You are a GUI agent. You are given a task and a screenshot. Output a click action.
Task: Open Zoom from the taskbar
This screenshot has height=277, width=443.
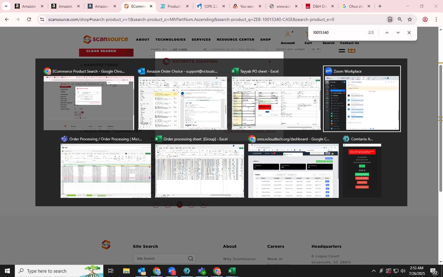172,271
